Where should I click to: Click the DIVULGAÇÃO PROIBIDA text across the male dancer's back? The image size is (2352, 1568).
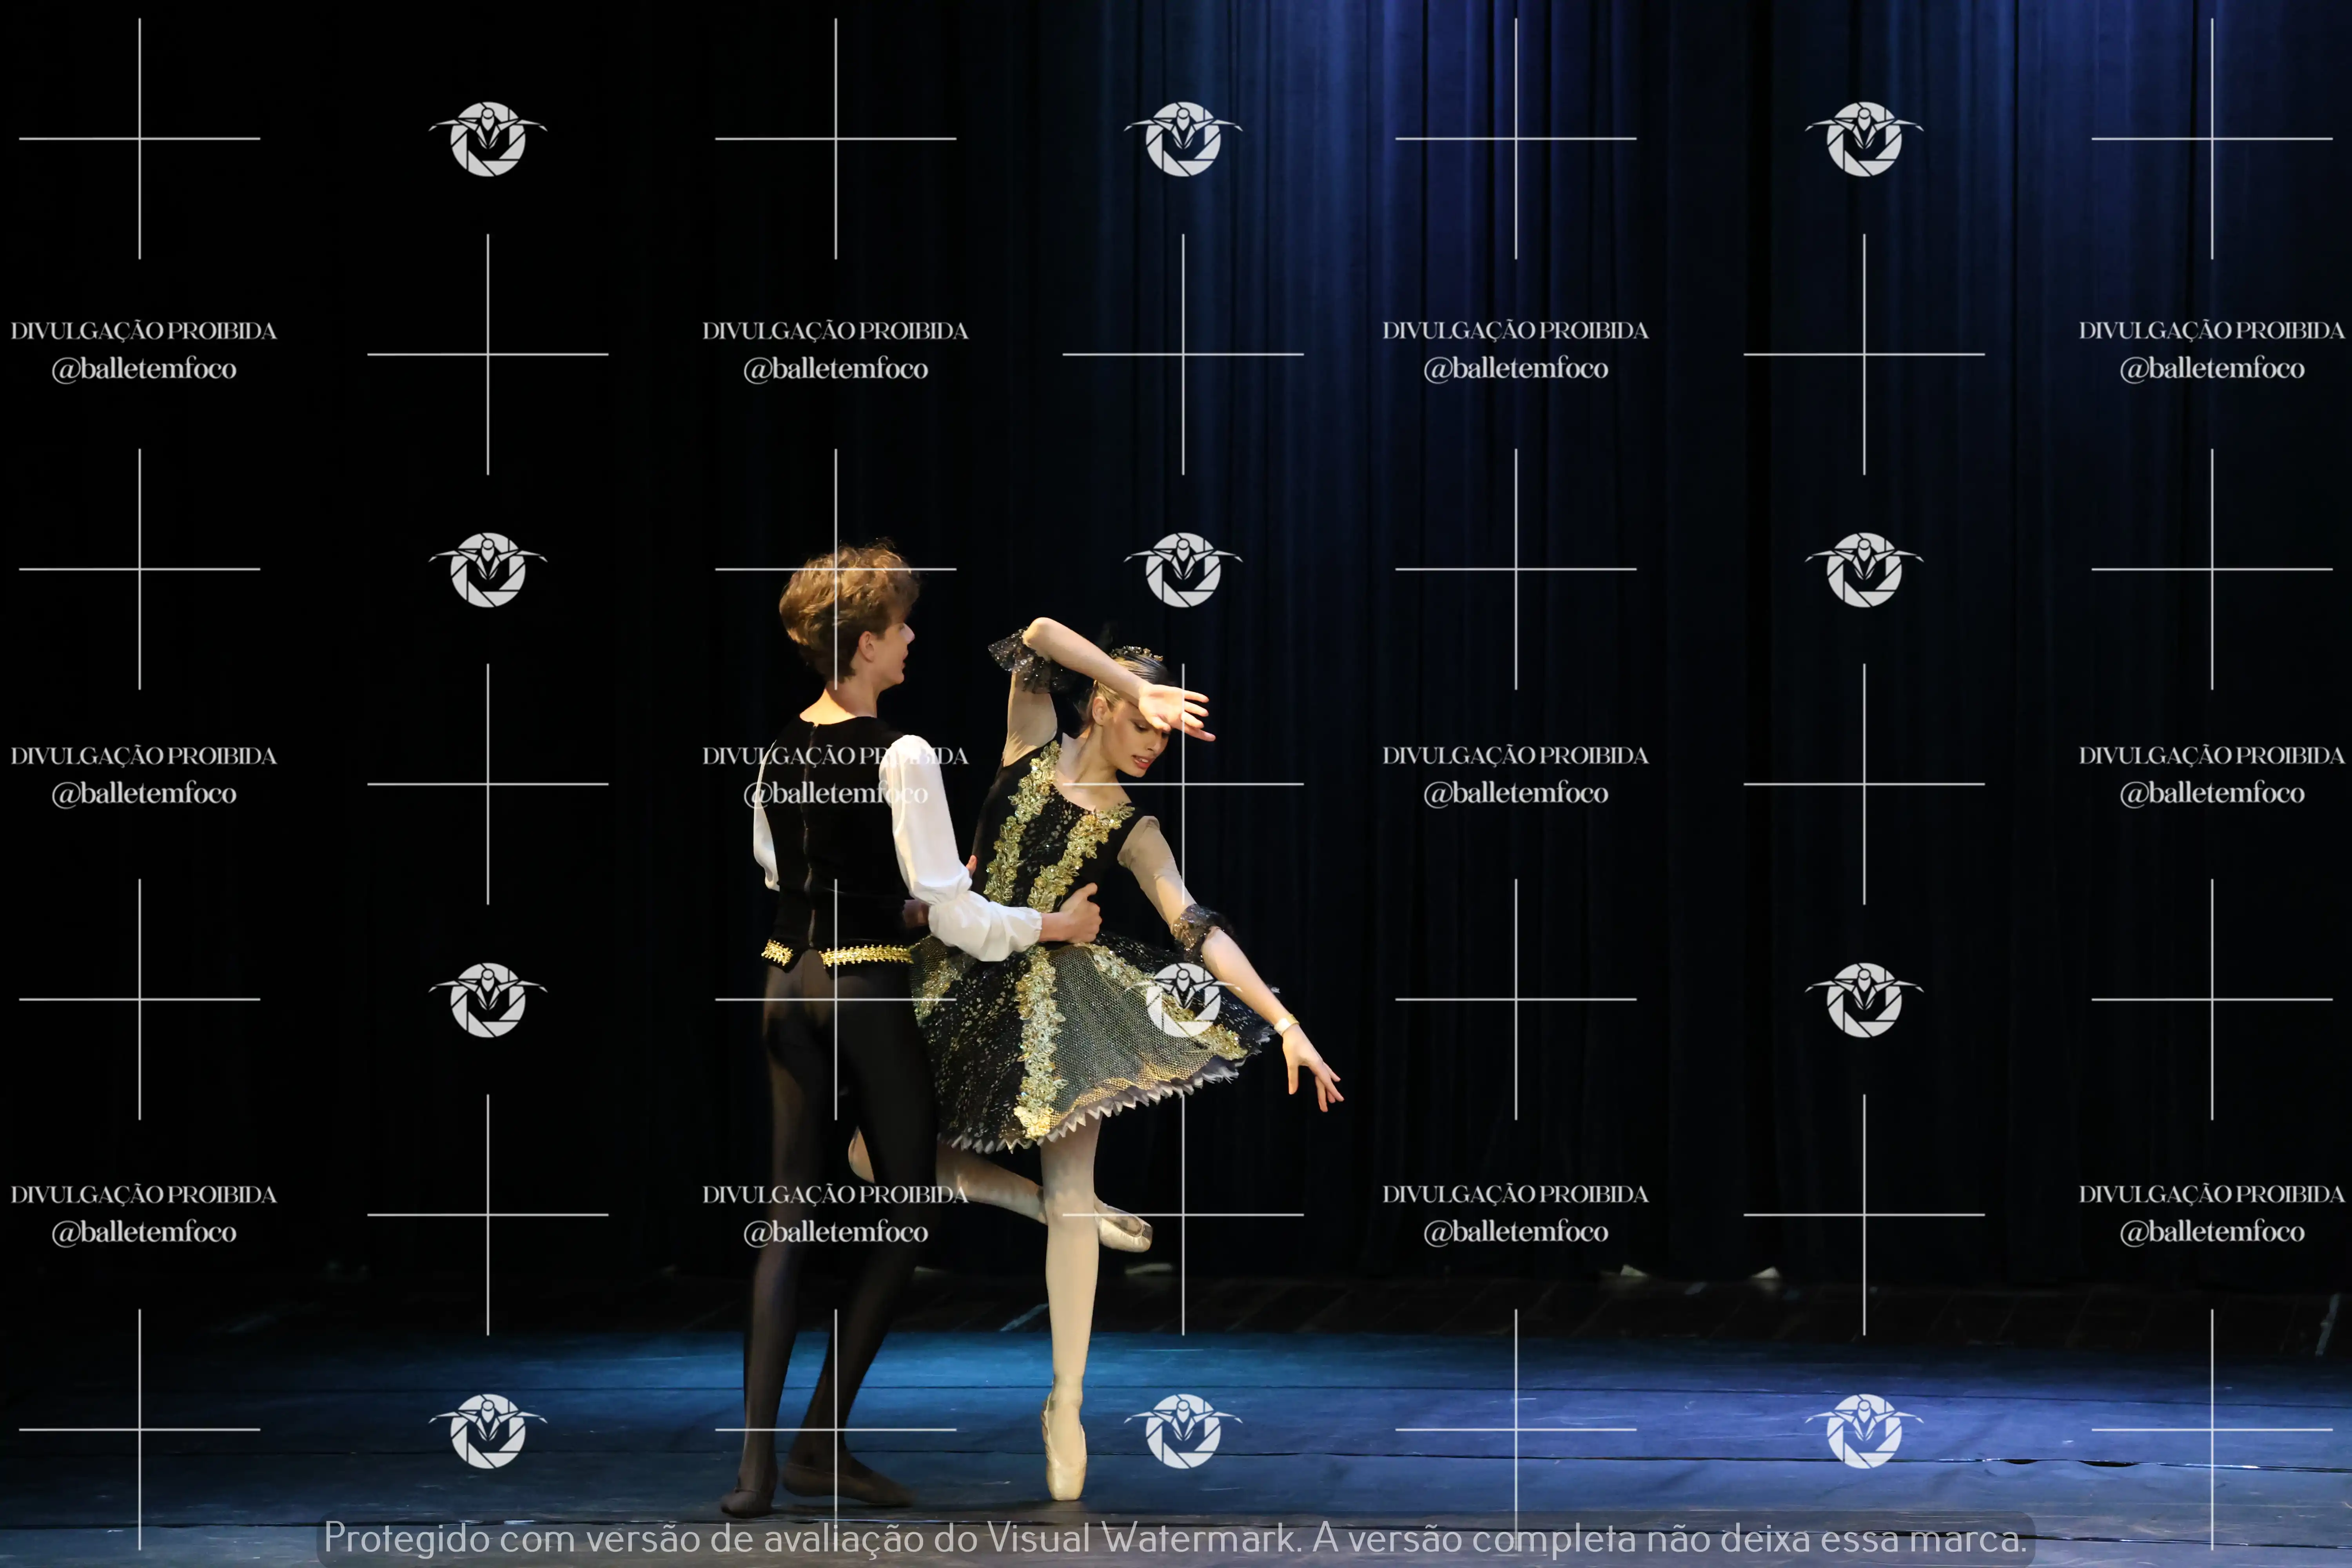tap(835, 756)
